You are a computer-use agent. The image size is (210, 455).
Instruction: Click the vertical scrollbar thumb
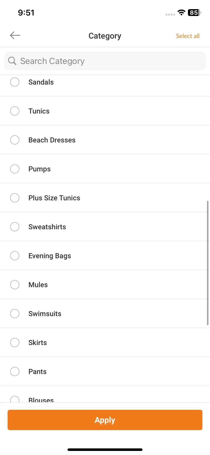(208, 263)
